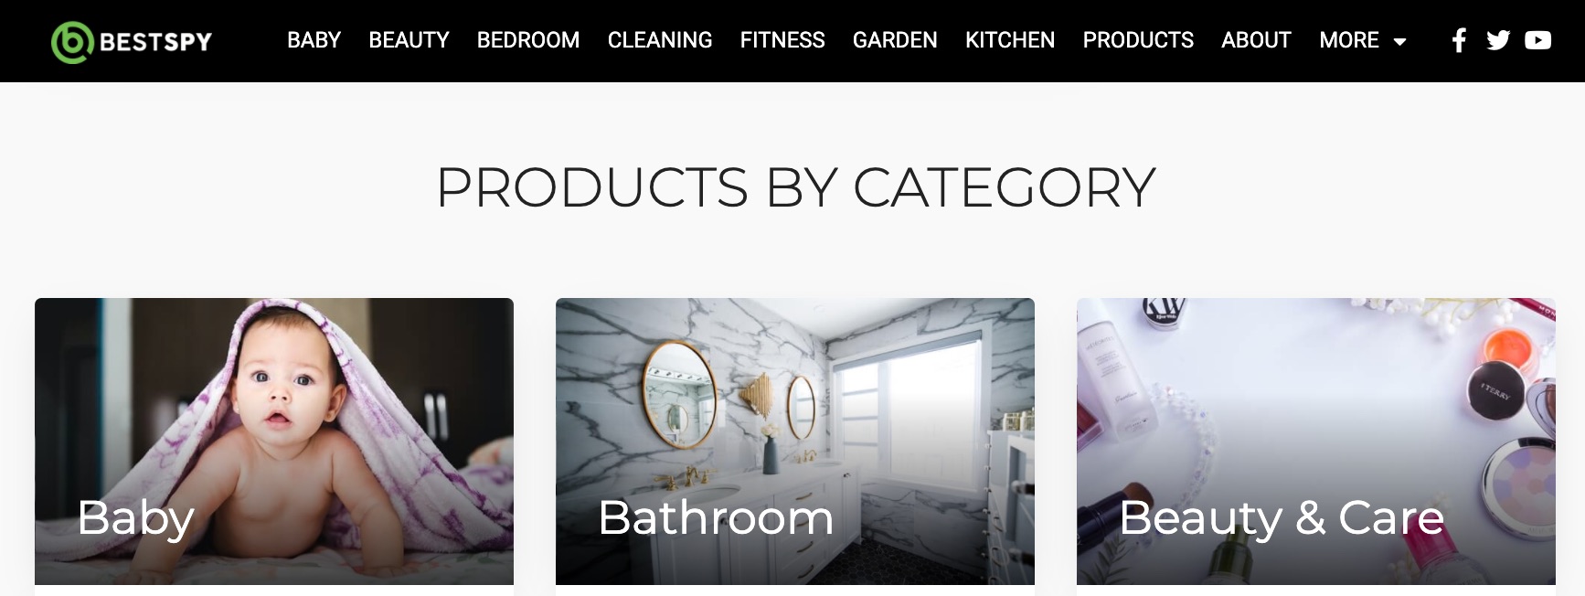Open the Beauty & Care category card
This screenshot has width=1585, height=596.
point(1316,442)
